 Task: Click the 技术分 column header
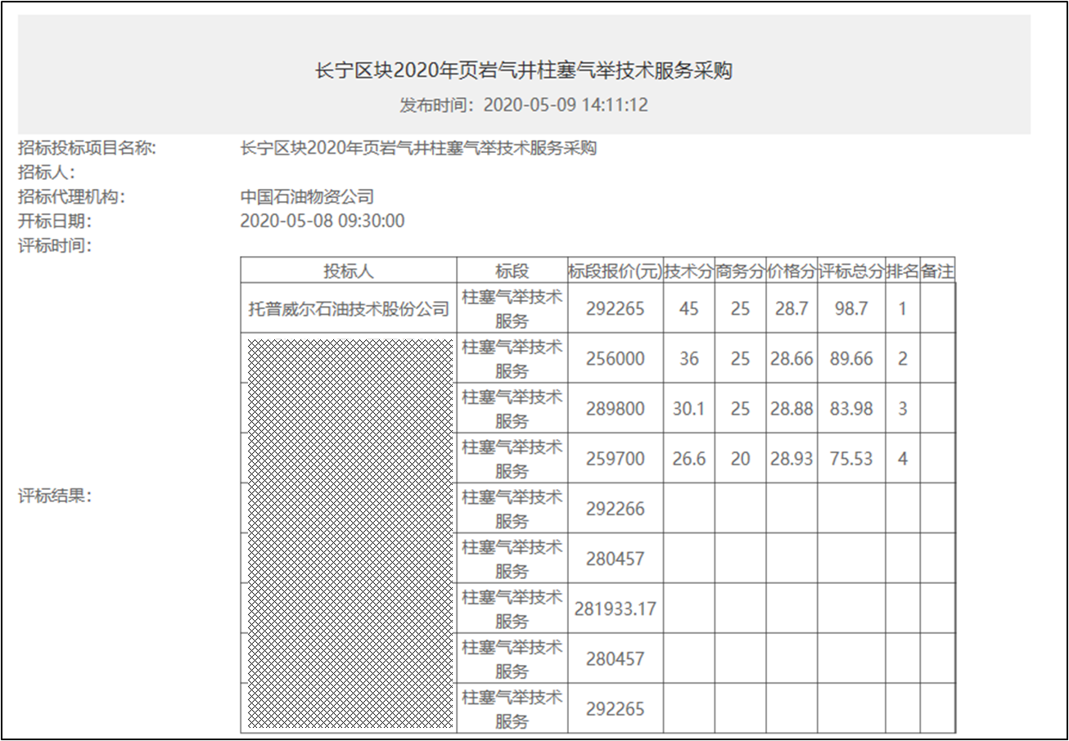[x=688, y=272]
